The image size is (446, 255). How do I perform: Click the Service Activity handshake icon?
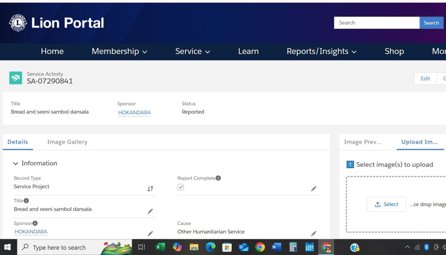(x=16, y=78)
